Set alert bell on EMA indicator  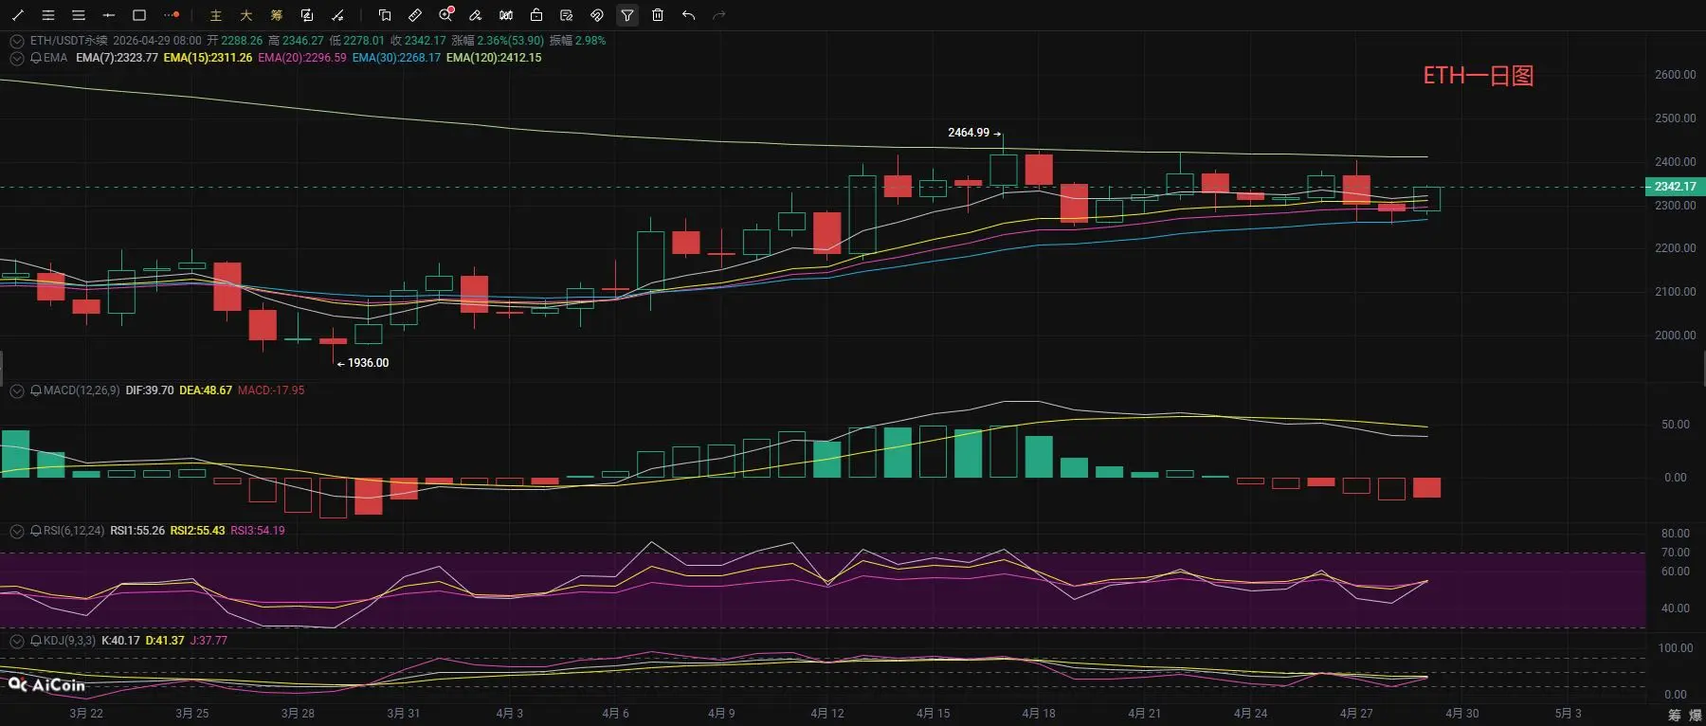(x=36, y=58)
